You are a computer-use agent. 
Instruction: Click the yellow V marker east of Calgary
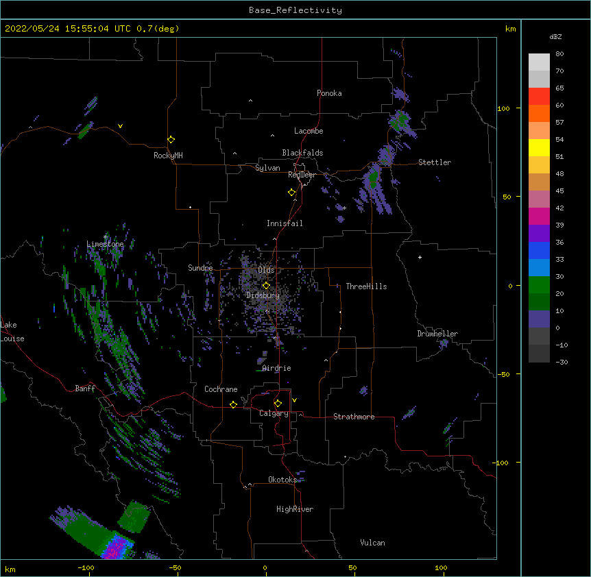point(294,400)
